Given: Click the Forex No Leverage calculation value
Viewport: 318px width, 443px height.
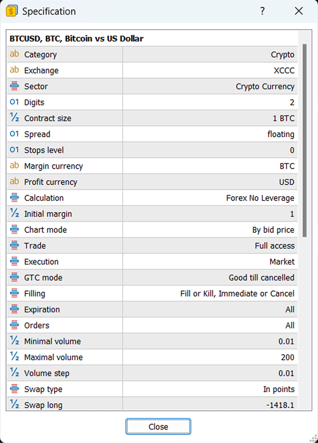Looking at the screenshot, I should pos(260,198).
